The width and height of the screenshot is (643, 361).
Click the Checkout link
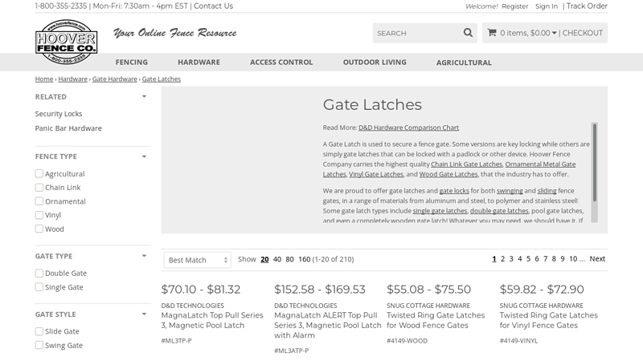coord(582,33)
